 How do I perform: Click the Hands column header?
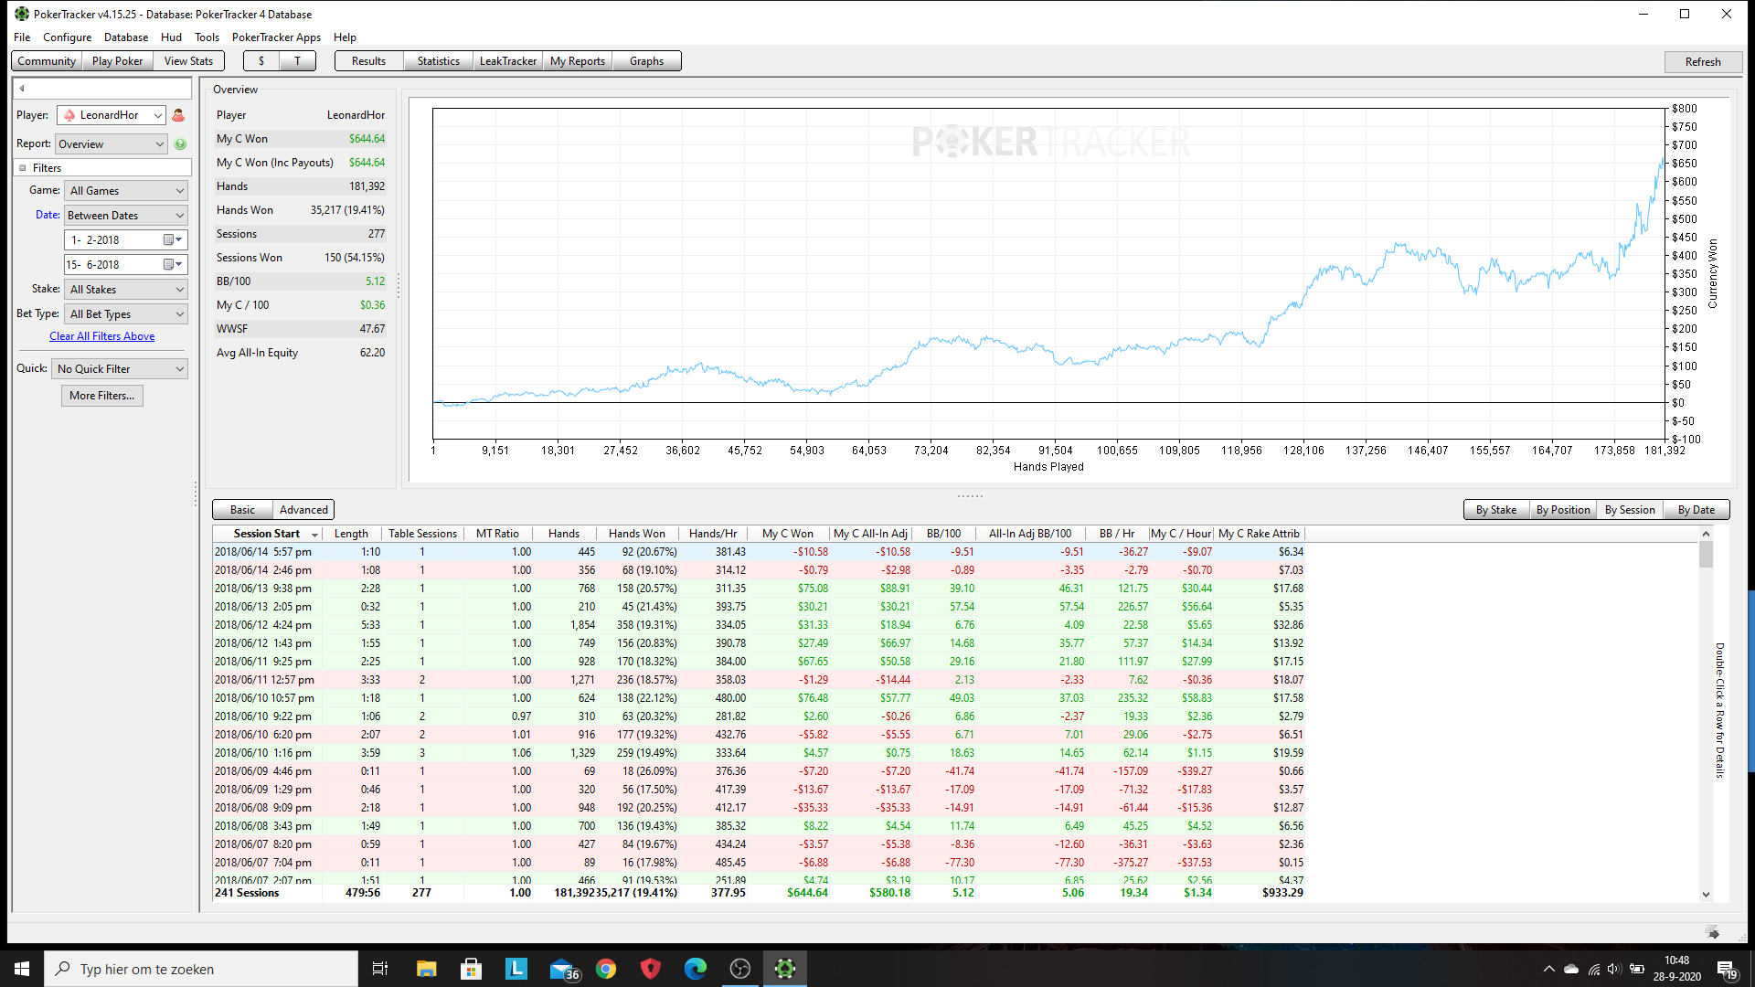pyautogui.click(x=564, y=534)
